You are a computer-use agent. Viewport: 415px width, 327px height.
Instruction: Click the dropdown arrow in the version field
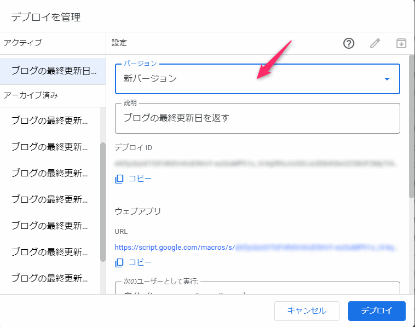tap(387, 79)
